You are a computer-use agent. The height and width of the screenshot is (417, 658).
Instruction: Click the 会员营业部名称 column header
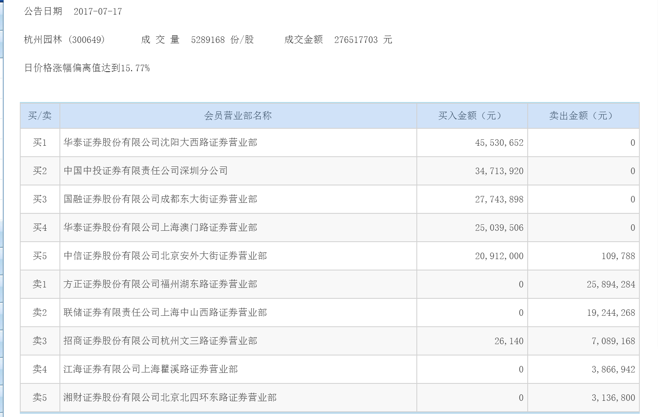[x=238, y=116]
